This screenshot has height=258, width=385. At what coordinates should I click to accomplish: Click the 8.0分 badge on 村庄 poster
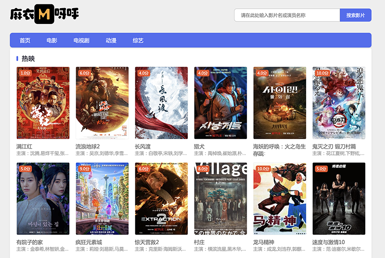203,169
